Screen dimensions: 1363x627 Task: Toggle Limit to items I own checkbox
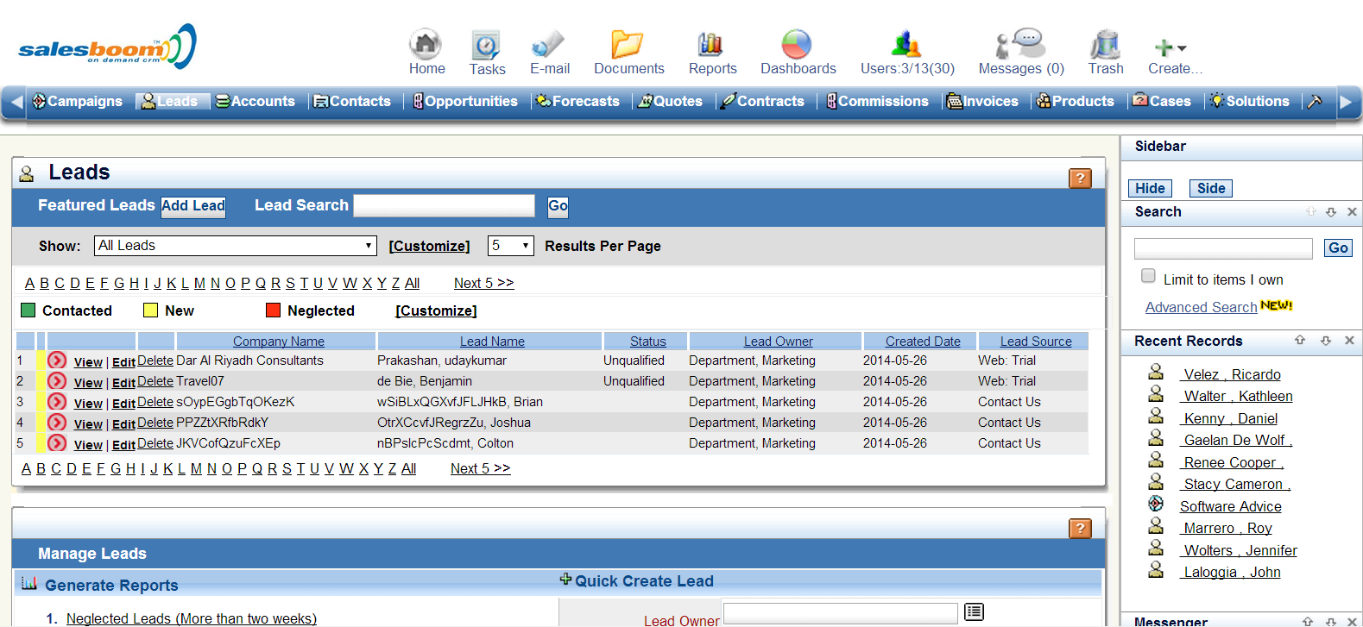(x=1148, y=276)
